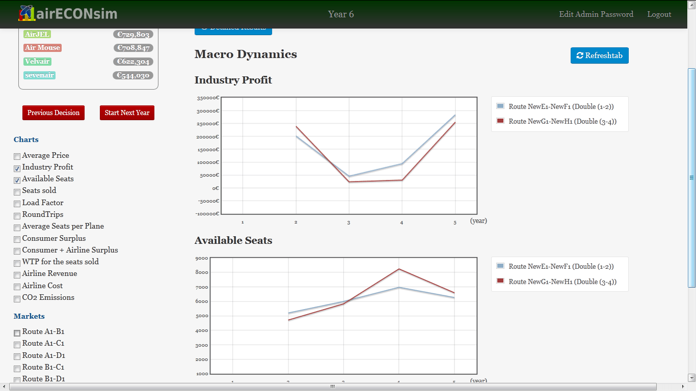This screenshot has width=696, height=391.
Task: Click the Industry Profit chart heading
Action: pos(233,80)
